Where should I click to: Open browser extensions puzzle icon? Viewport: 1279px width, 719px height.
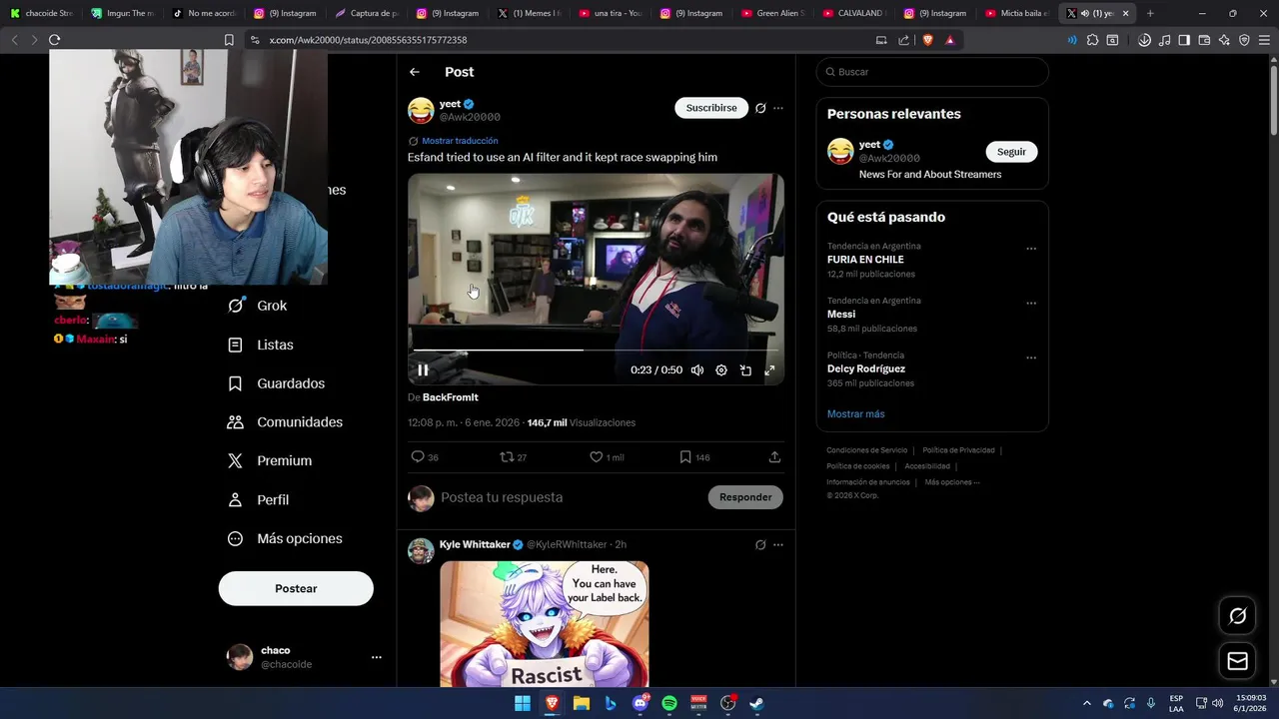(x=1092, y=40)
